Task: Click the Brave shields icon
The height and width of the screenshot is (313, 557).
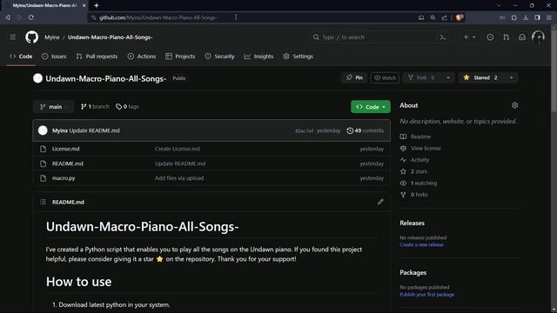Action: tap(459, 17)
